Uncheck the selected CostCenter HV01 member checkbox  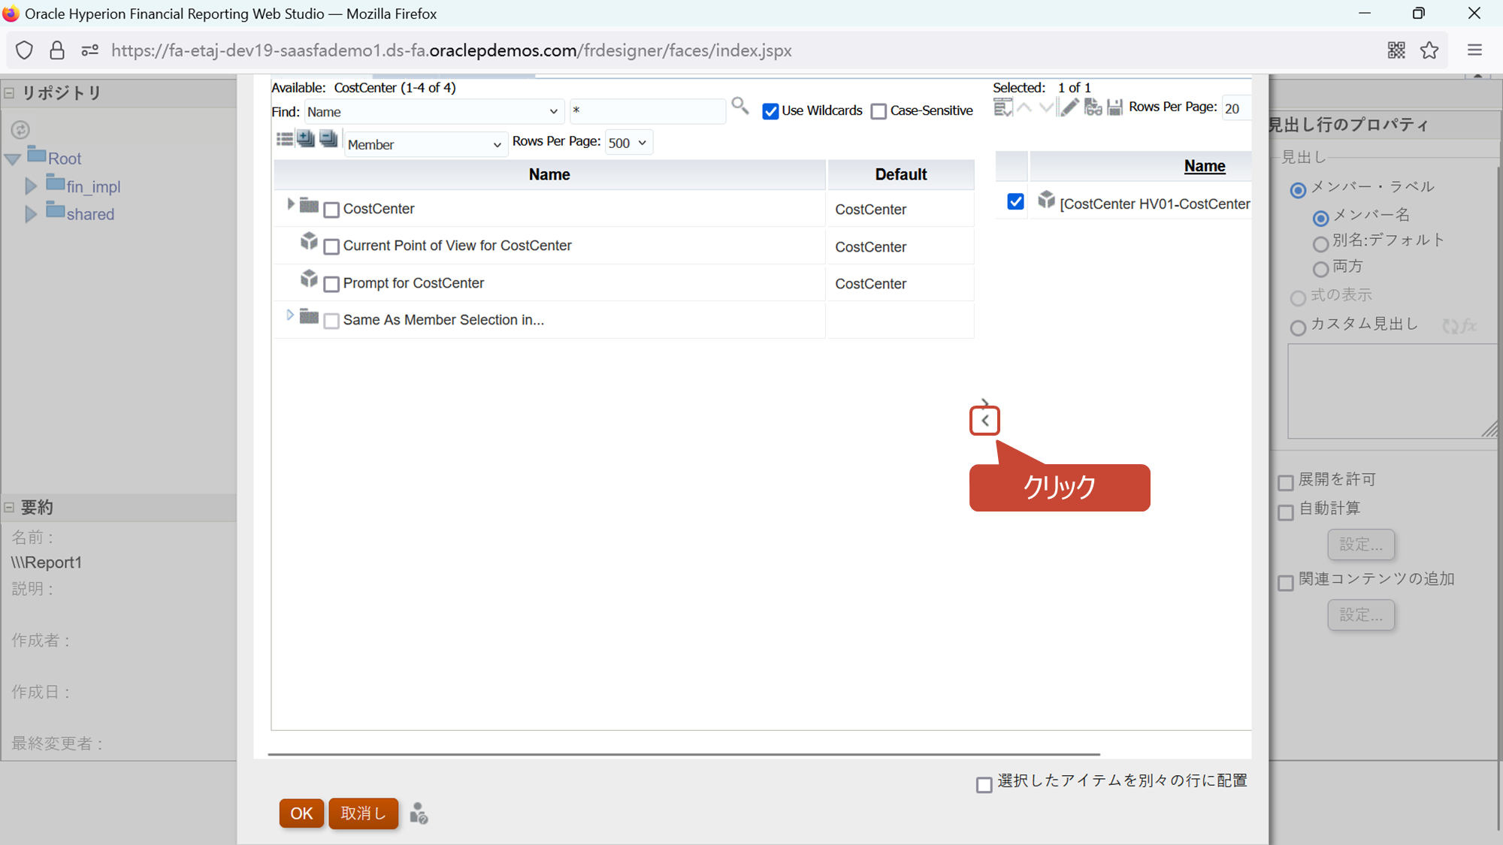tap(1015, 202)
